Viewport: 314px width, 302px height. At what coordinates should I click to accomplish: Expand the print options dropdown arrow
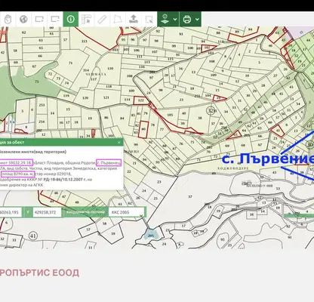pos(197,19)
